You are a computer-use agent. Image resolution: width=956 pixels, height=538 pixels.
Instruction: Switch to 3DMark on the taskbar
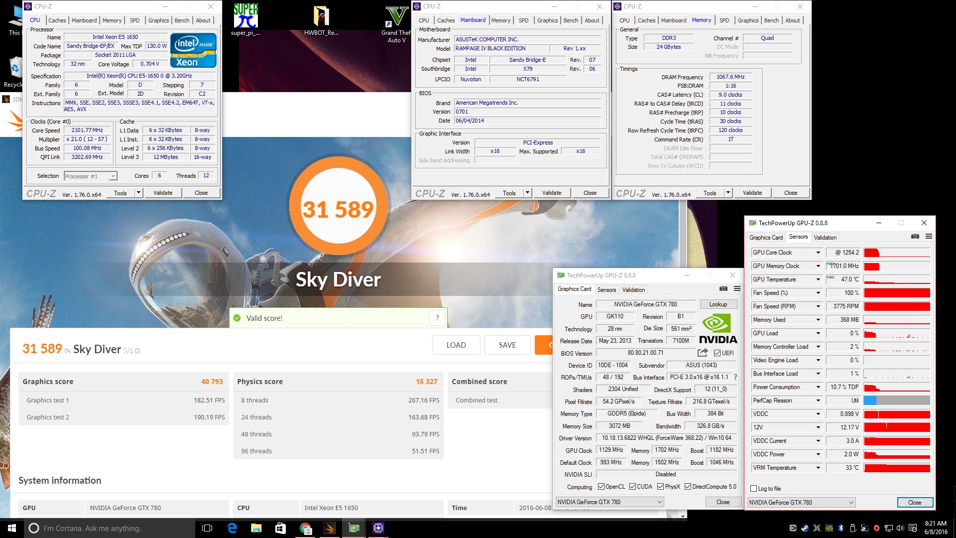tap(329, 528)
